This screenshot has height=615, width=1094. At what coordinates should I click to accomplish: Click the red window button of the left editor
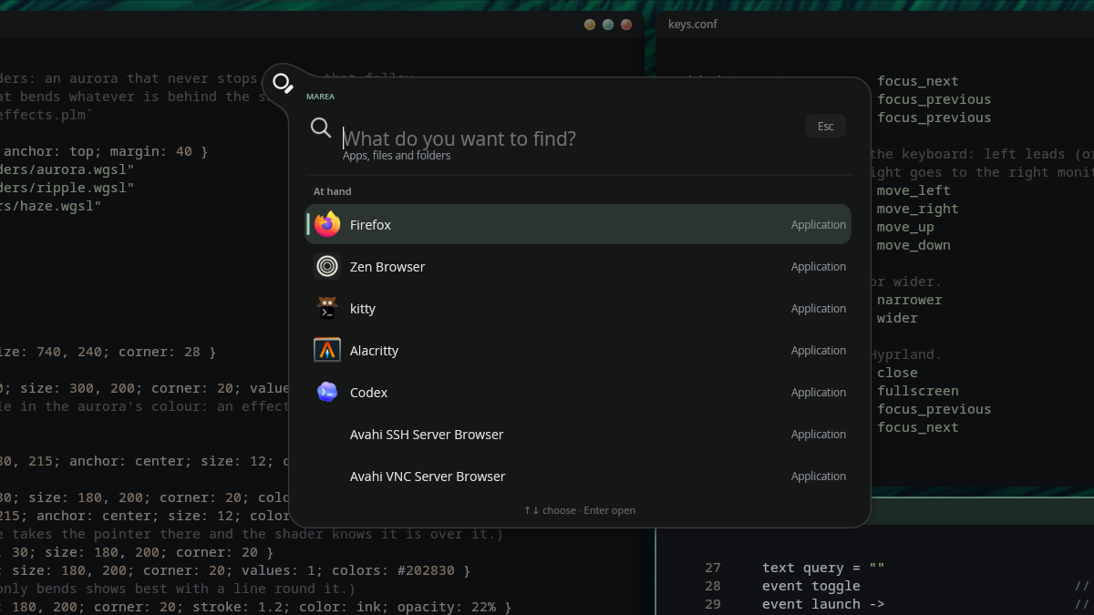tap(626, 25)
